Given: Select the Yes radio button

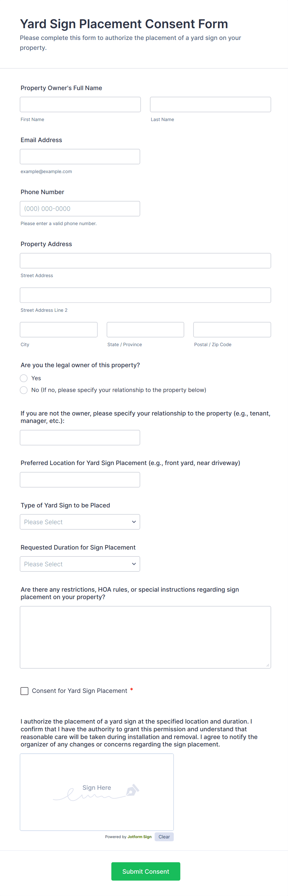Looking at the screenshot, I should (24, 378).
